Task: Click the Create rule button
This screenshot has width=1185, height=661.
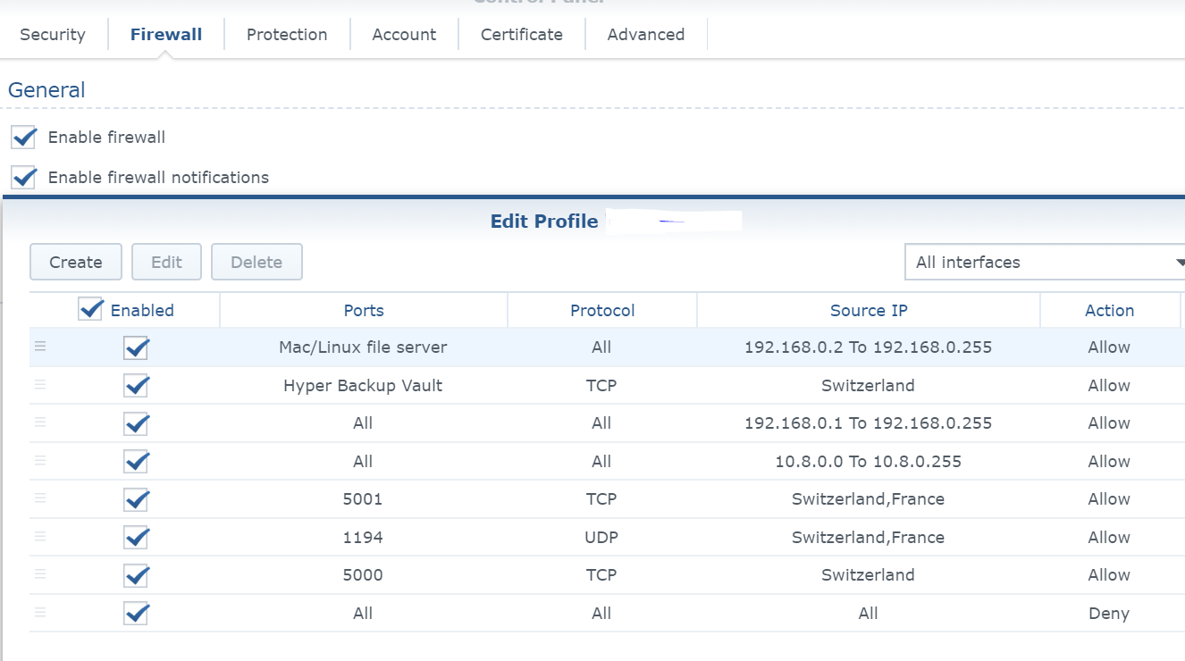Action: click(x=76, y=263)
